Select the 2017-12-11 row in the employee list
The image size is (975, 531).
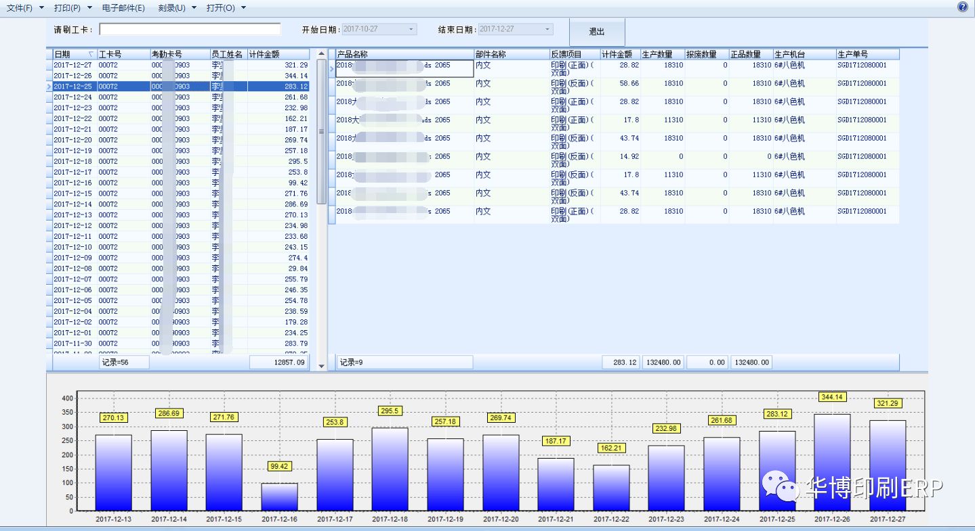tap(181, 236)
